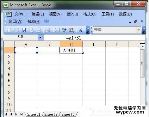
Task: Click the Select All corner box
Action: [9, 44]
